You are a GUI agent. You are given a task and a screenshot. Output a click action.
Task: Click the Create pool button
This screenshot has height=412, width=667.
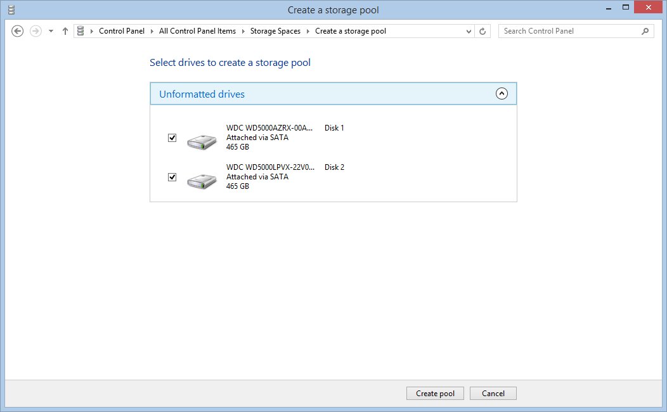[435, 394]
